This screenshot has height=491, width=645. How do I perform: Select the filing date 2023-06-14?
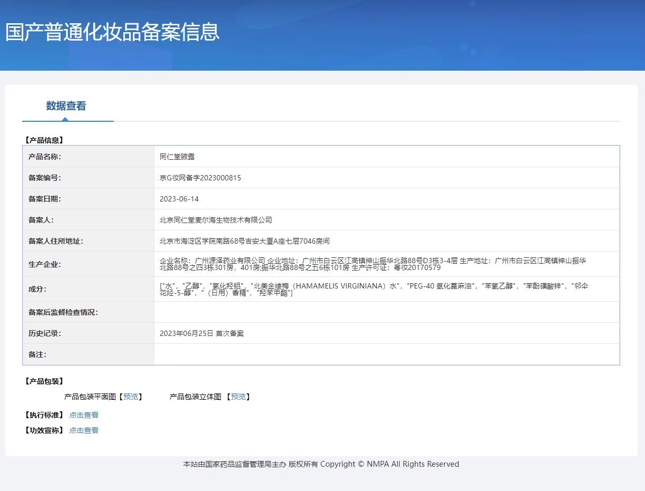179,199
